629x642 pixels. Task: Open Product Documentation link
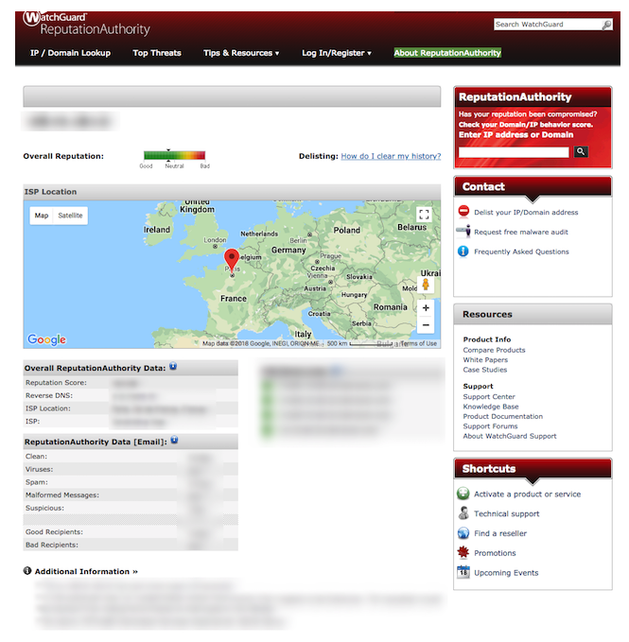[x=503, y=416]
